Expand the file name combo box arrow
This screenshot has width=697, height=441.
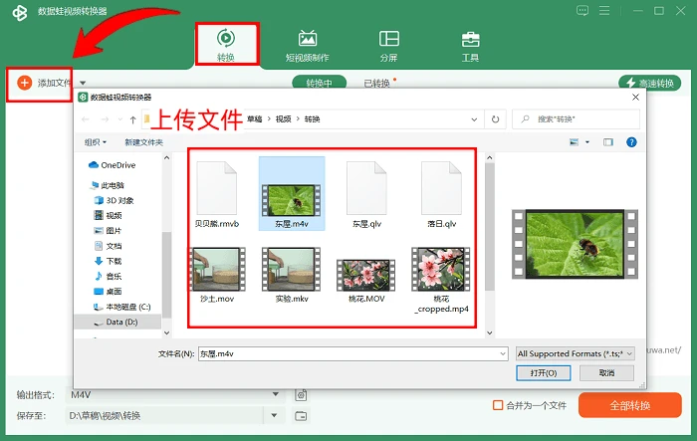503,353
